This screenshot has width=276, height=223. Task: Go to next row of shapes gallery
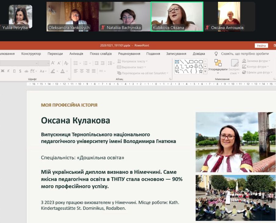click(x=205, y=67)
